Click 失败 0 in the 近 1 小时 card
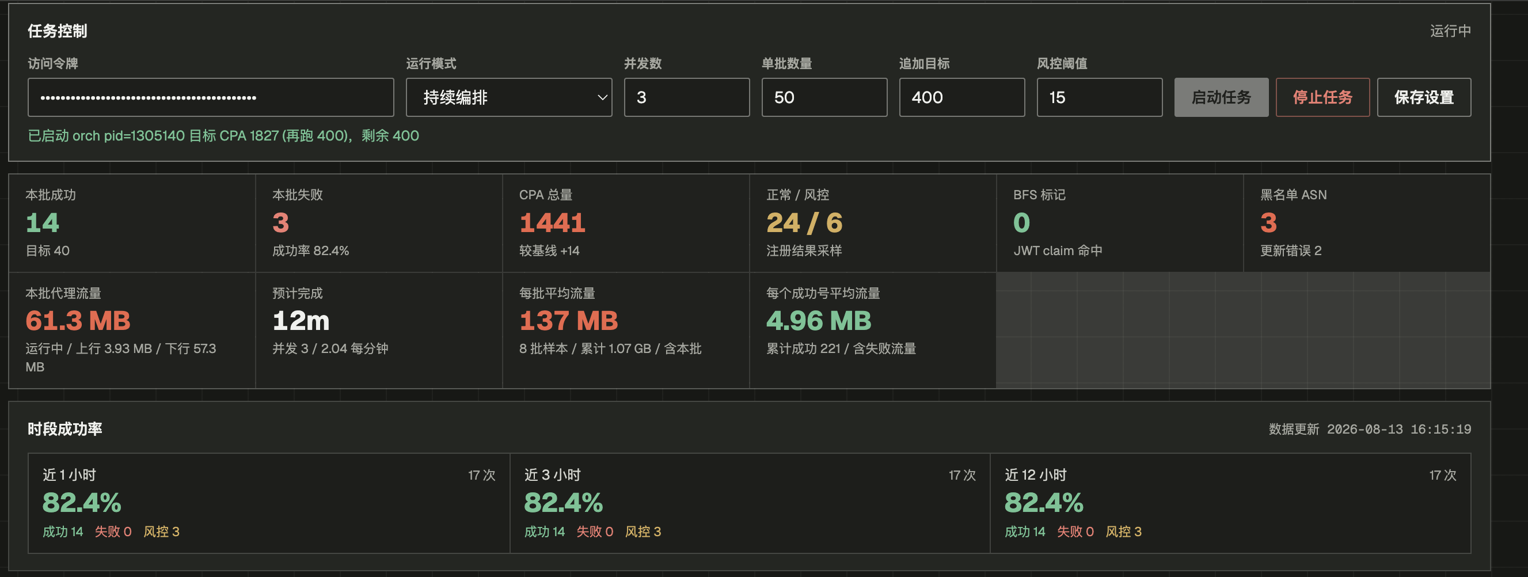Viewport: 1528px width, 577px height. (113, 532)
